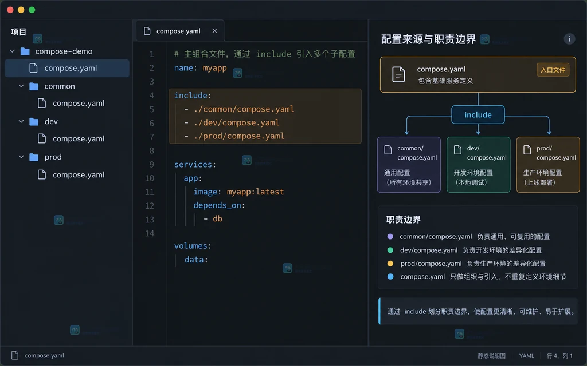Viewport: 587px width, 366px height.
Task: Click line number 9 in the gutter
Action: pyautogui.click(x=151, y=164)
